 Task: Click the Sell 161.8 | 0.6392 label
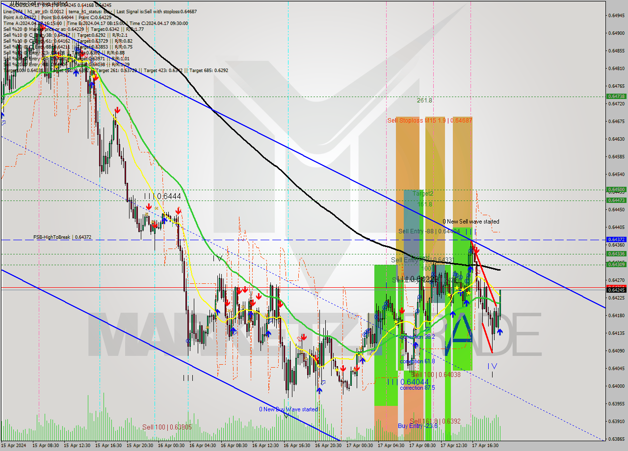(435, 421)
